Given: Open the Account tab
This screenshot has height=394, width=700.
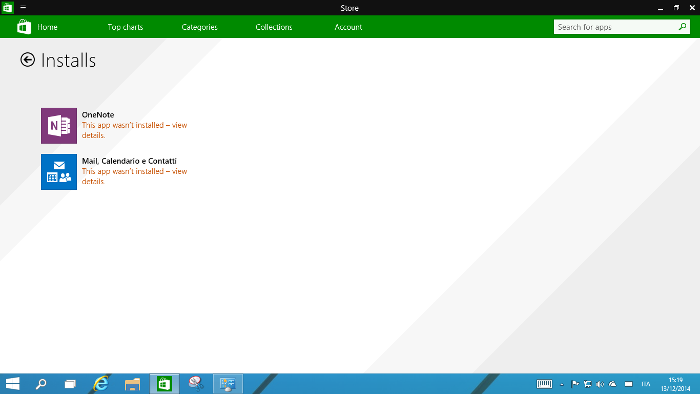Looking at the screenshot, I should click(x=348, y=27).
